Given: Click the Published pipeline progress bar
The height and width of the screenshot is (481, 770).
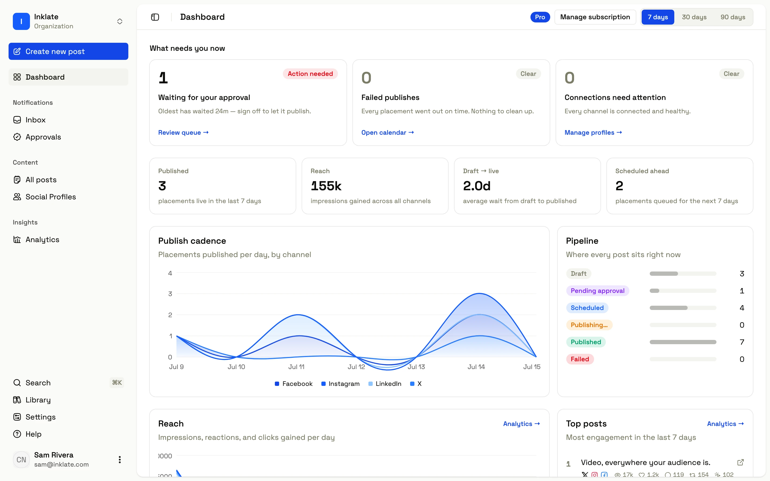Looking at the screenshot, I should tap(683, 342).
